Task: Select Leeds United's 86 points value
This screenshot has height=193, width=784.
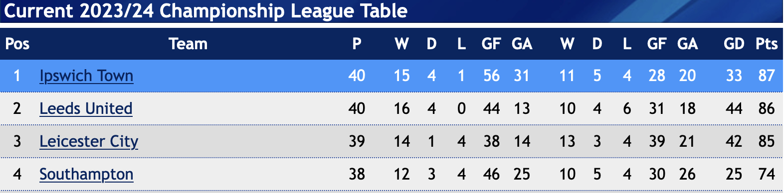Action: tap(767, 108)
